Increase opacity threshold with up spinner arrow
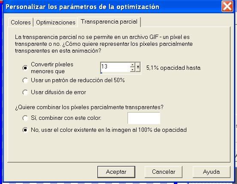237x184 pixels. (x=132, y=65)
